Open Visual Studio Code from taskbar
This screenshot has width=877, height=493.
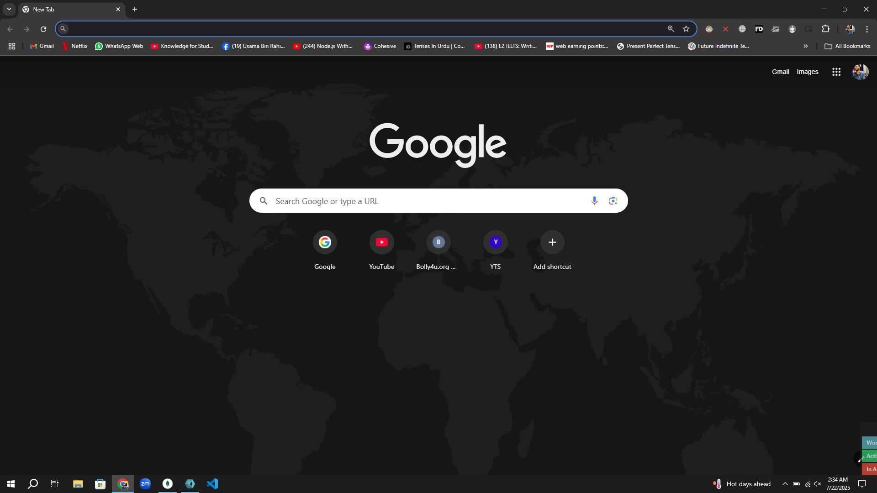[212, 483]
